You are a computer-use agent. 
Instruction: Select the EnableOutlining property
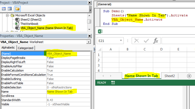pos(24,79)
